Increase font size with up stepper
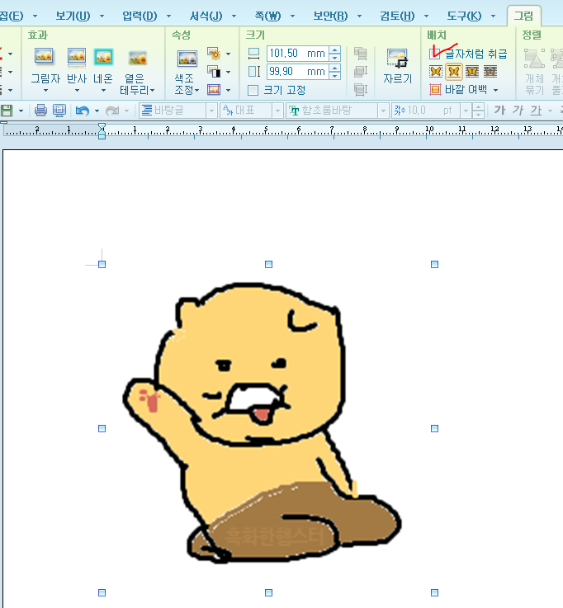Viewport: 563px width, 608px height. click(x=479, y=107)
